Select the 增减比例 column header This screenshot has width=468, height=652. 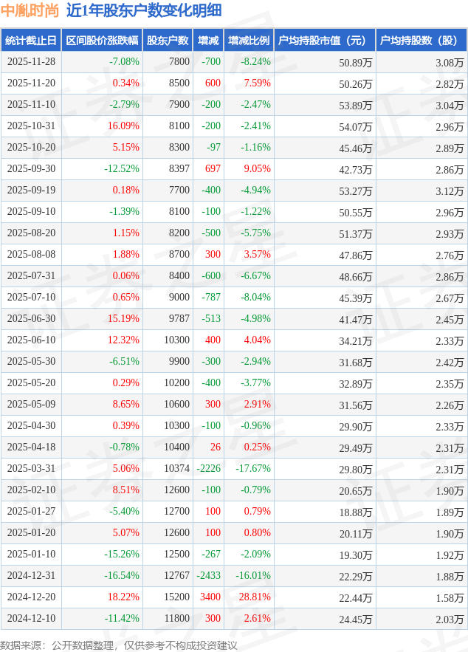pos(249,41)
